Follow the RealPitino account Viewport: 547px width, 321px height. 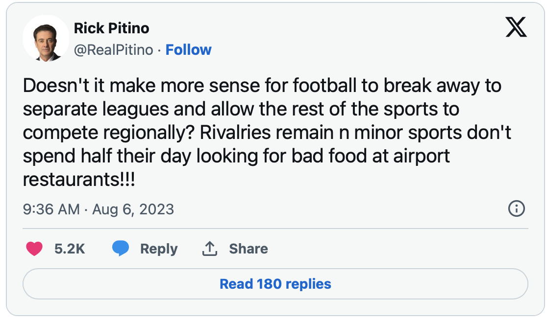pyautogui.click(x=188, y=50)
